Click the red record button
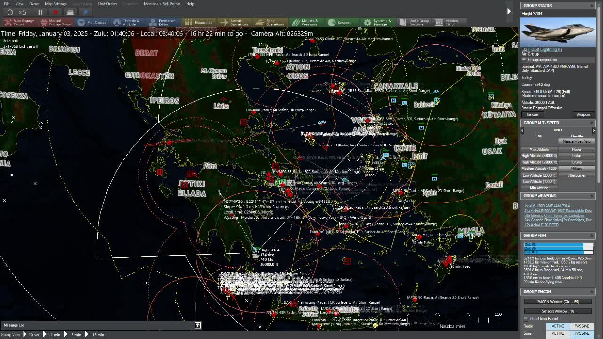 (x=55, y=12)
